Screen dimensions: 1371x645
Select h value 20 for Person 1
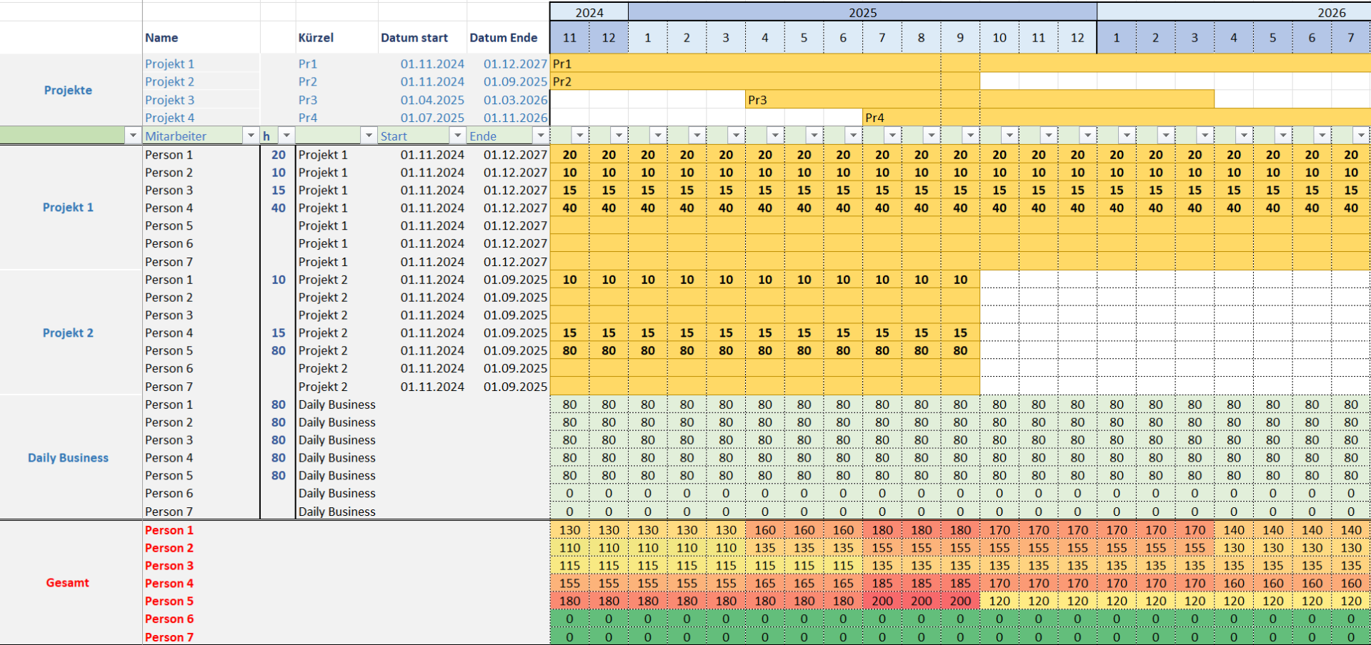(x=279, y=155)
